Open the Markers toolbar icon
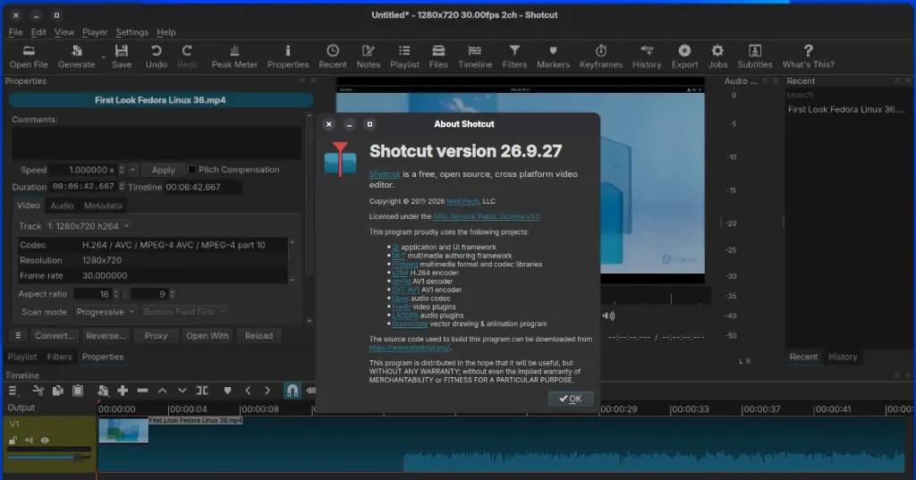 pos(553,51)
